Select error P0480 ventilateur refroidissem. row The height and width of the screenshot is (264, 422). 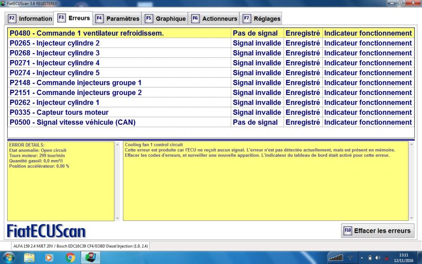[211, 33]
